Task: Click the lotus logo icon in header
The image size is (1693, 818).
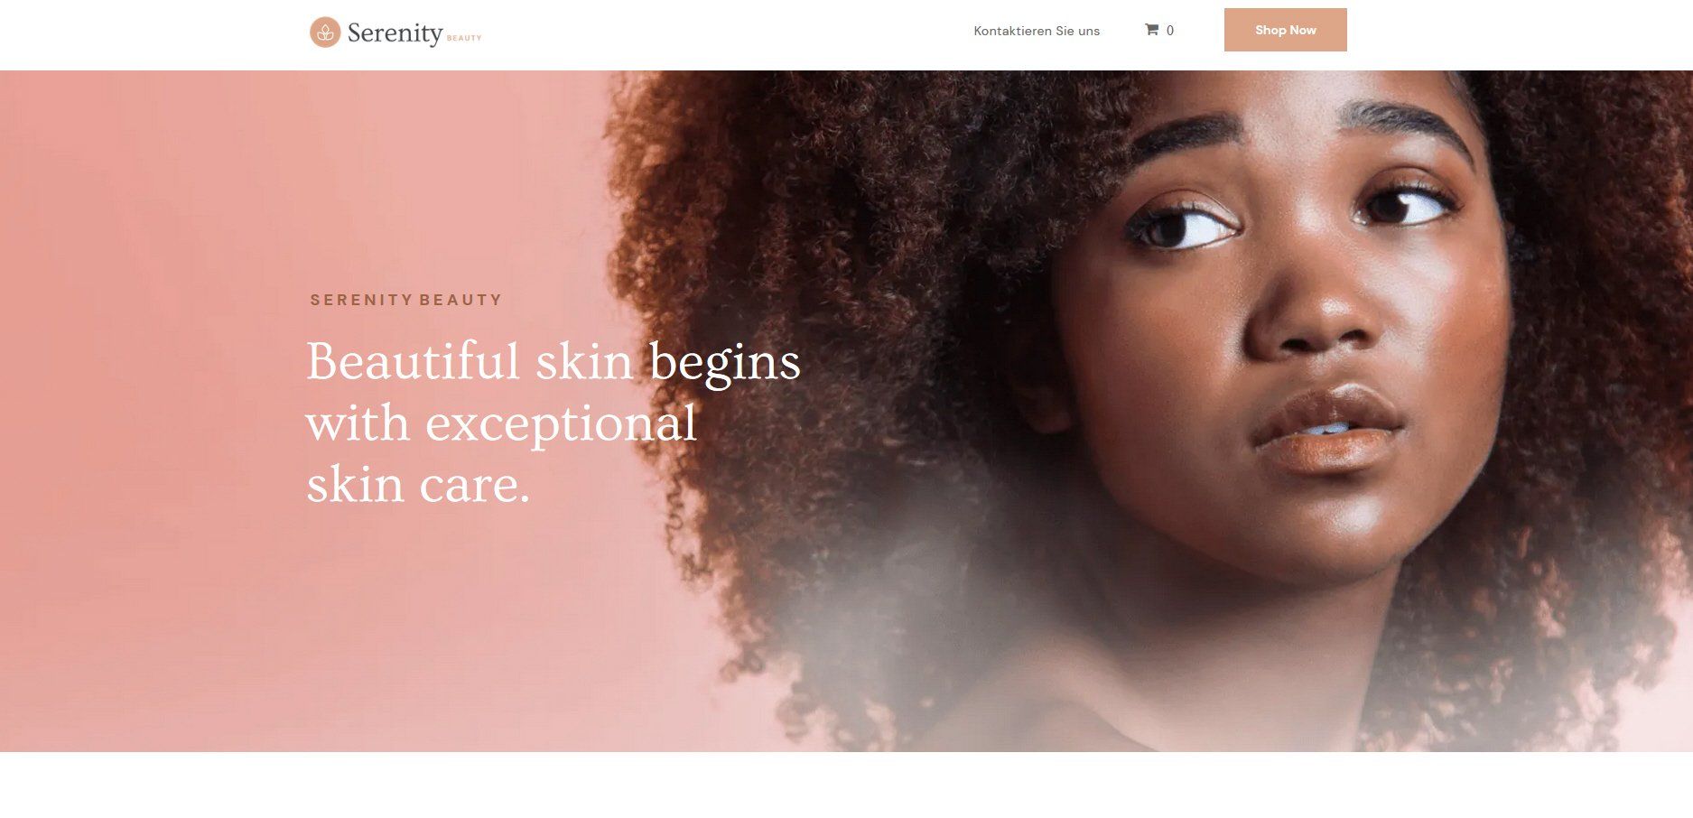Action: click(325, 33)
